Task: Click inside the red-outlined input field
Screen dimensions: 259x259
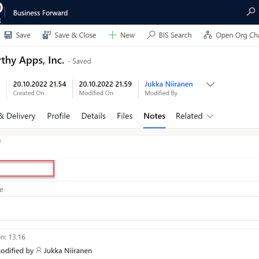Action: (x=26, y=168)
